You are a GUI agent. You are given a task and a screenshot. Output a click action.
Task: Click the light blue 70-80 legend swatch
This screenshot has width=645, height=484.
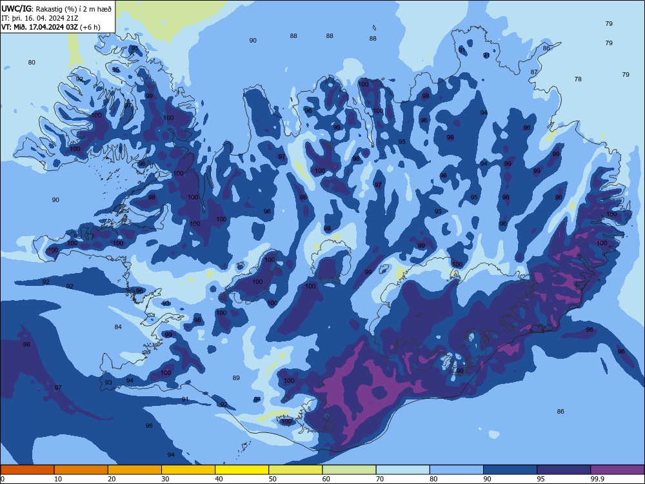click(402, 470)
